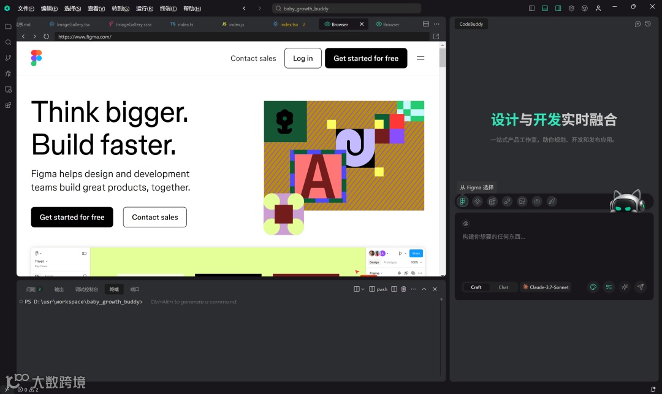Image resolution: width=662 pixels, height=394 pixels.
Task: Click the eye preview icon in CodeBuddy toolbar
Action: coord(537,201)
